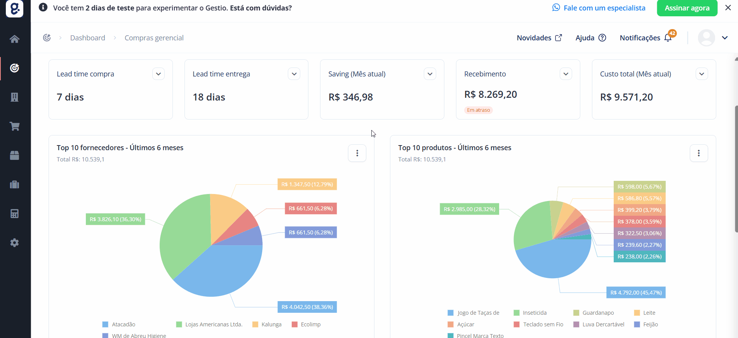738x338 pixels.
Task: Click the external link icon next to Novidades
Action: (x=559, y=38)
